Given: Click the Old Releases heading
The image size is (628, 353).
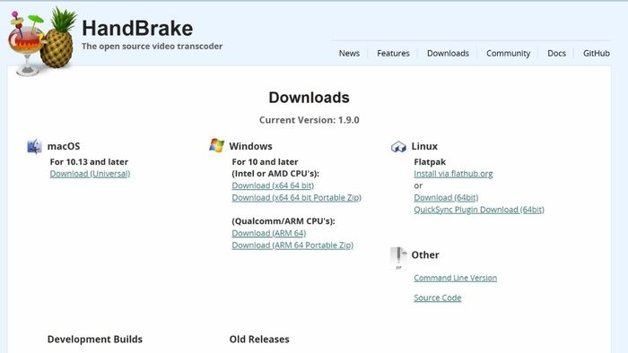Looking at the screenshot, I should [x=259, y=340].
